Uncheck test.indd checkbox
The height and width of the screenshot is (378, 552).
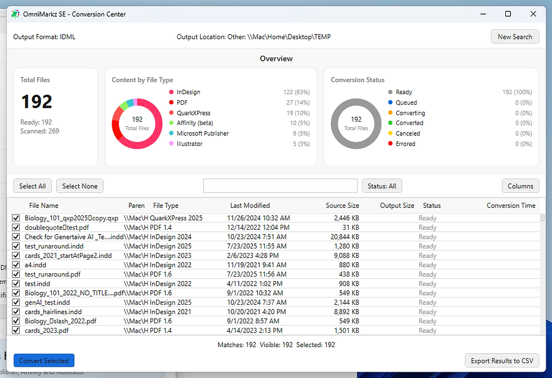(16, 283)
